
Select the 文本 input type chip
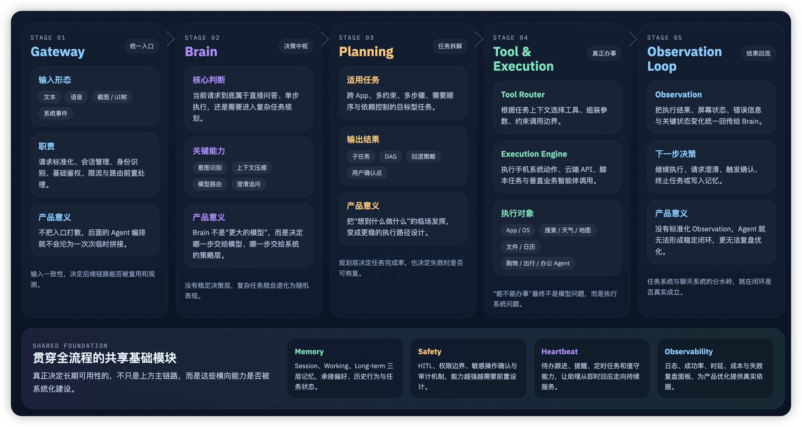point(49,97)
